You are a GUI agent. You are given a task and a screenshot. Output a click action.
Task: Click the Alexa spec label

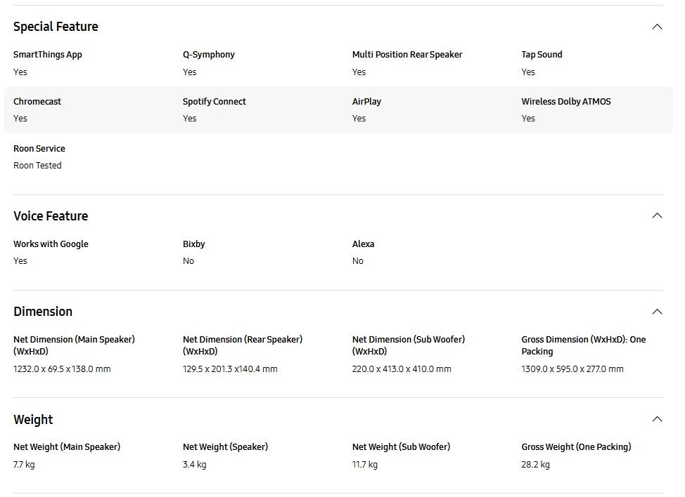click(364, 244)
